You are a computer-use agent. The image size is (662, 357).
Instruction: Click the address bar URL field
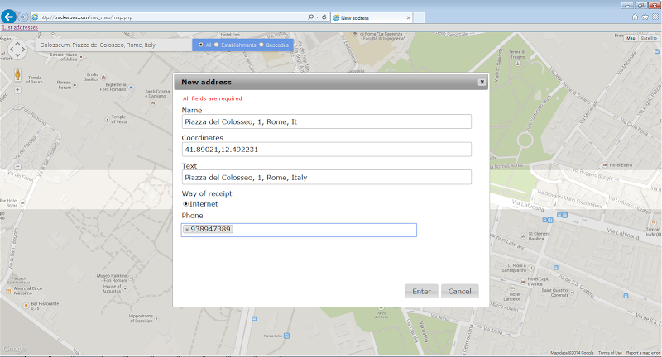[169, 17]
